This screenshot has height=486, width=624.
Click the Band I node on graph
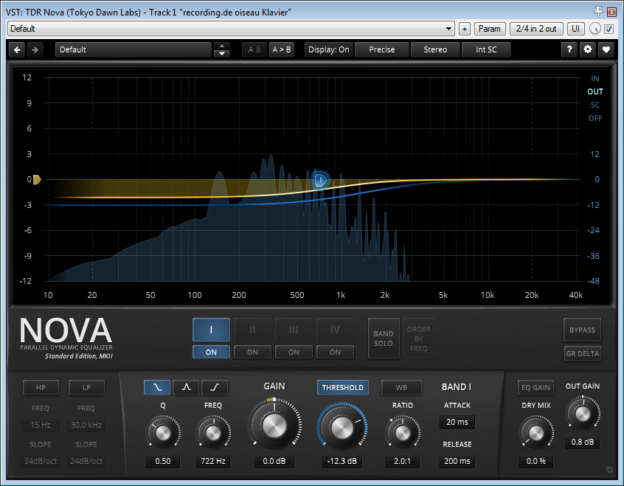click(x=321, y=179)
